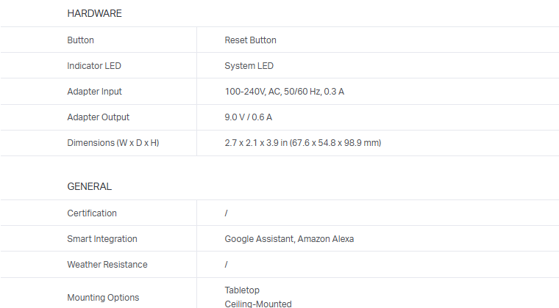Click the 2.7 x 2.1 x 3.9 in dimensions value
This screenshot has height=308, width=559.
(302, 143)
